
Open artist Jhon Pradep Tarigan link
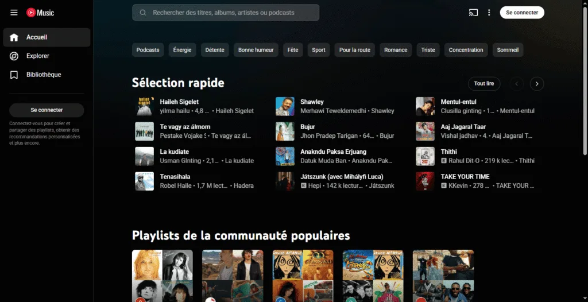point(329,136)
